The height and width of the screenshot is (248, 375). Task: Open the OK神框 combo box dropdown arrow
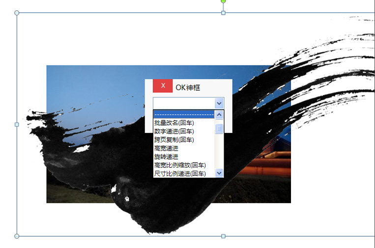219,103
